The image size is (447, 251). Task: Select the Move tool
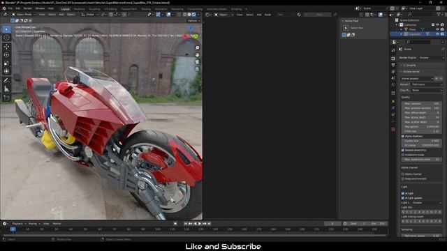tap(6, 47)
